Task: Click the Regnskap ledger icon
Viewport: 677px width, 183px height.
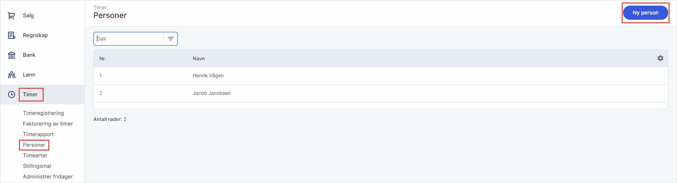Action: (x=12, y=35)
